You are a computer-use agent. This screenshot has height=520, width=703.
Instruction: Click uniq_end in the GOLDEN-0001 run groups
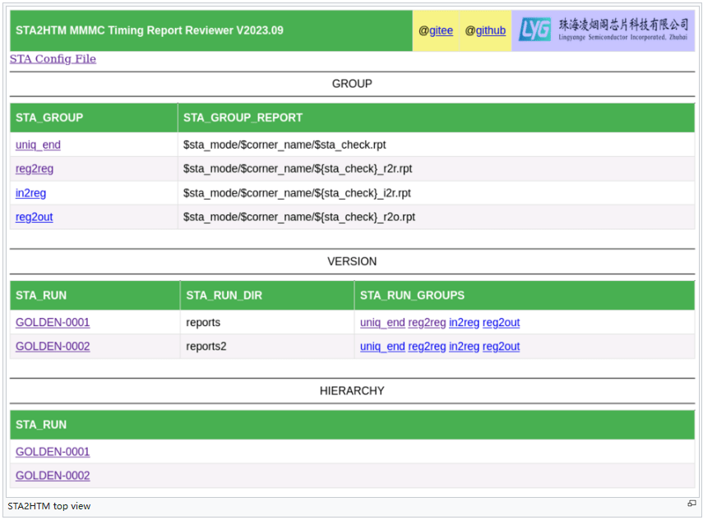click(382, 323)
